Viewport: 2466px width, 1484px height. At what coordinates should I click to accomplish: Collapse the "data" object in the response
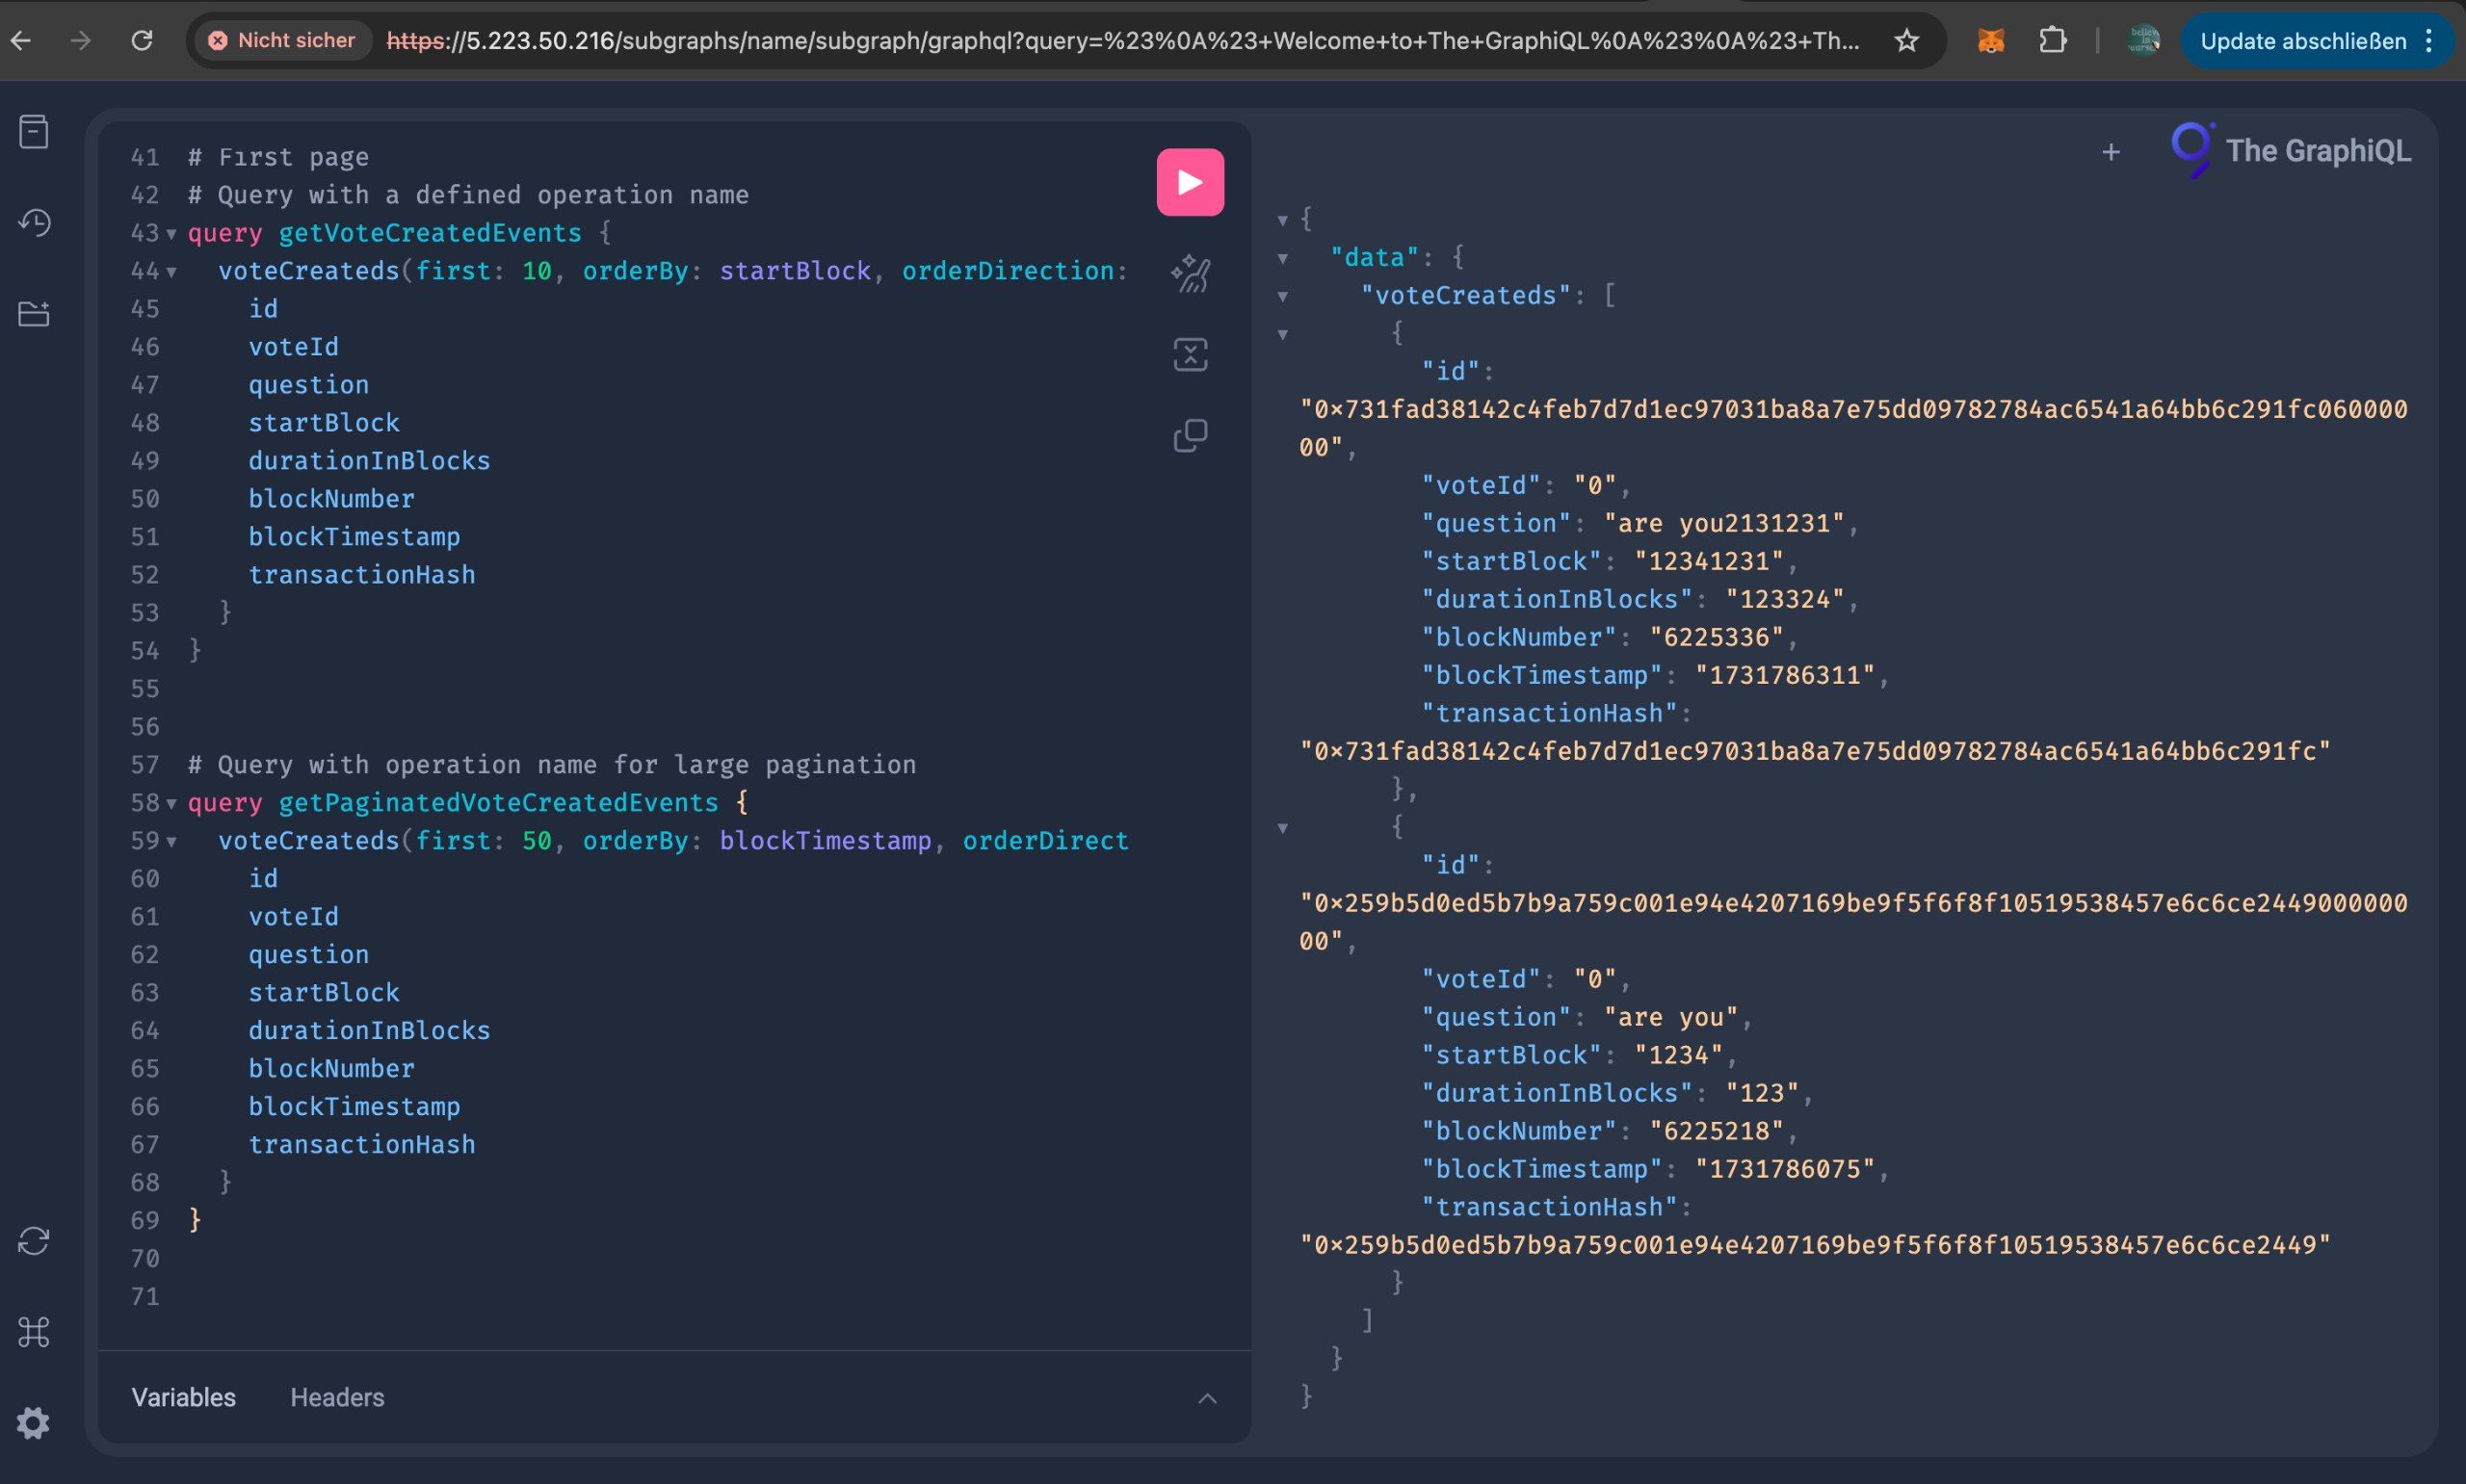(x=1282, y=258)
